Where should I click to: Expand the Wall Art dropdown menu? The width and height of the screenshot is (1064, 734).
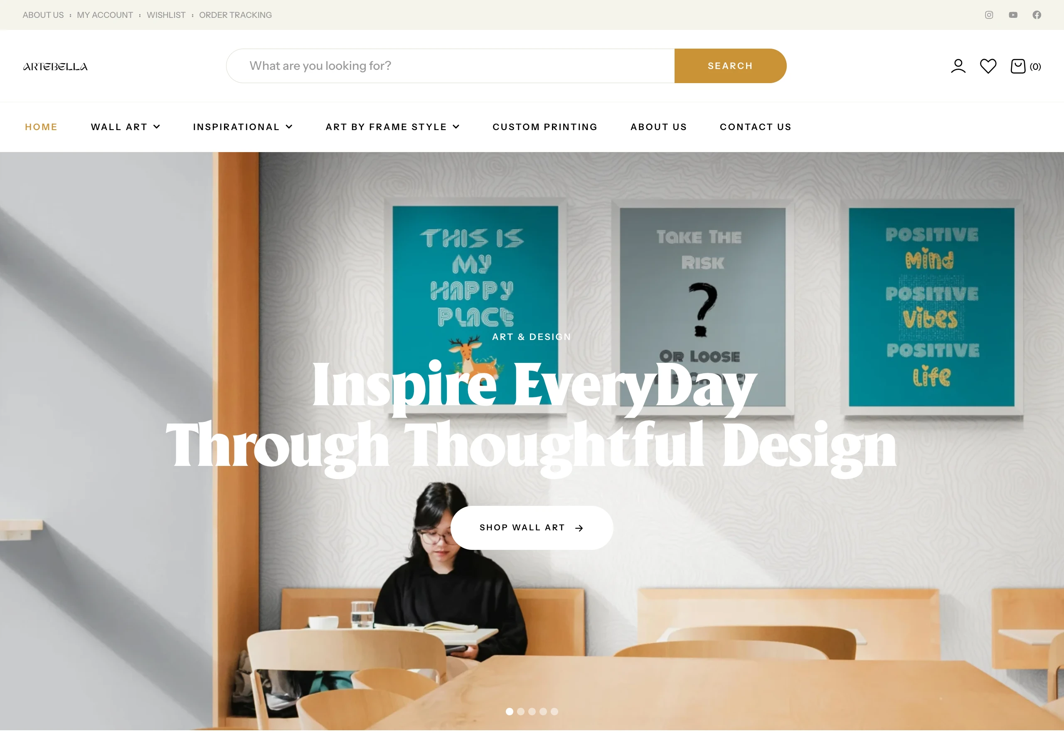[x=126, y=127]
